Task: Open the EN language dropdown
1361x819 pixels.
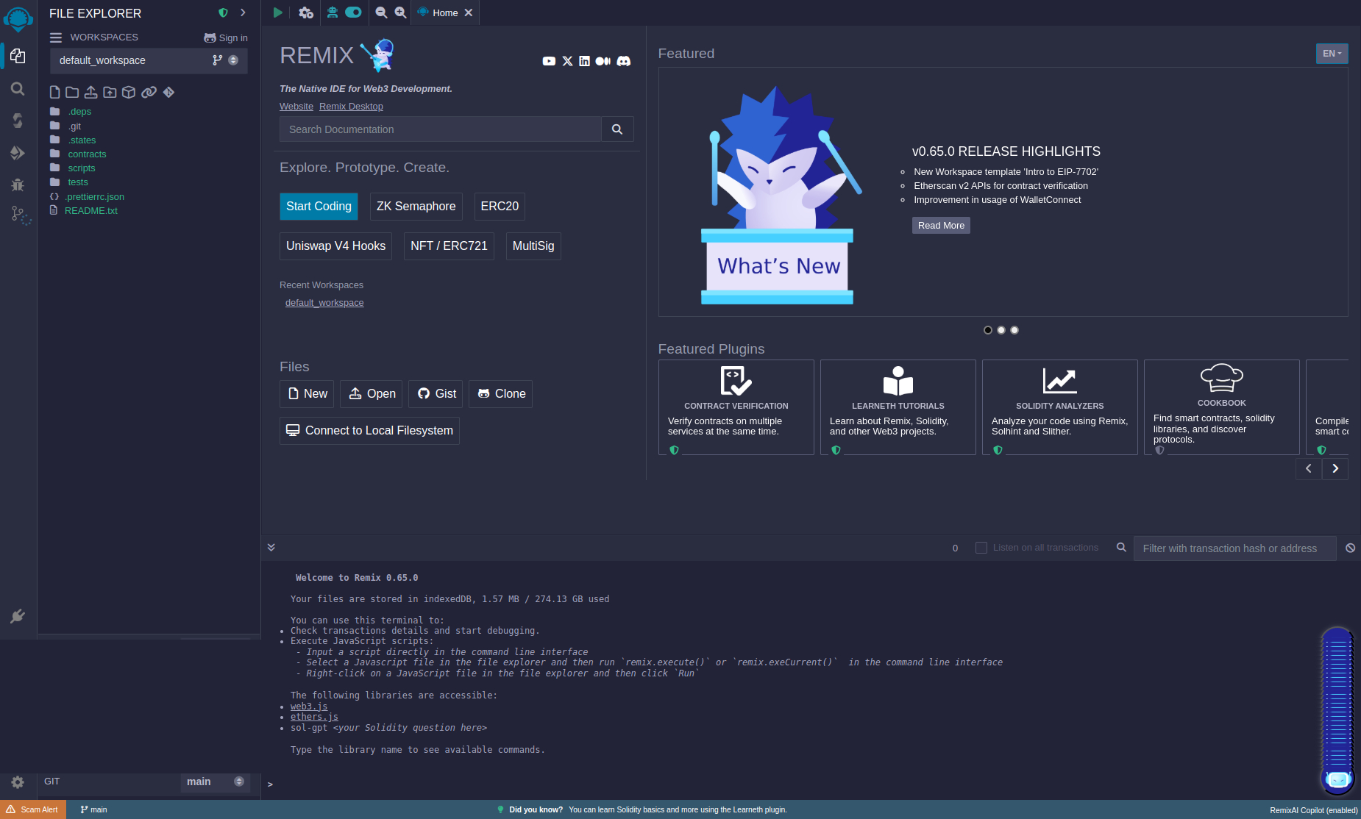Action: [x=1332, y=54]
